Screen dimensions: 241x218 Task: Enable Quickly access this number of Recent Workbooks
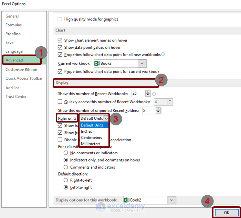60,102
